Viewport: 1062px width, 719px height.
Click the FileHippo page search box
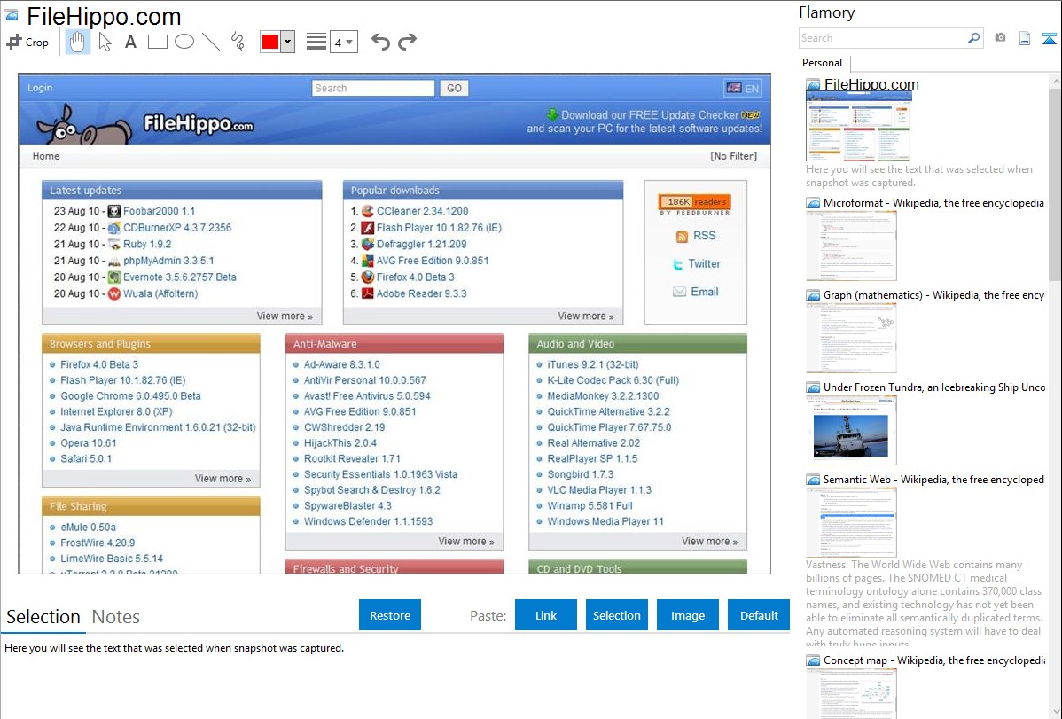coord(373,88)
